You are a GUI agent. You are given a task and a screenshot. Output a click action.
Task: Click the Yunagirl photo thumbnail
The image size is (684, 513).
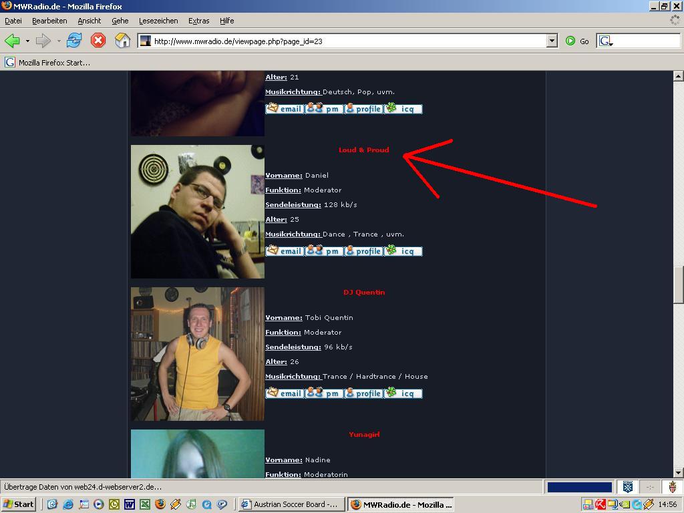[x=198, y=454]
